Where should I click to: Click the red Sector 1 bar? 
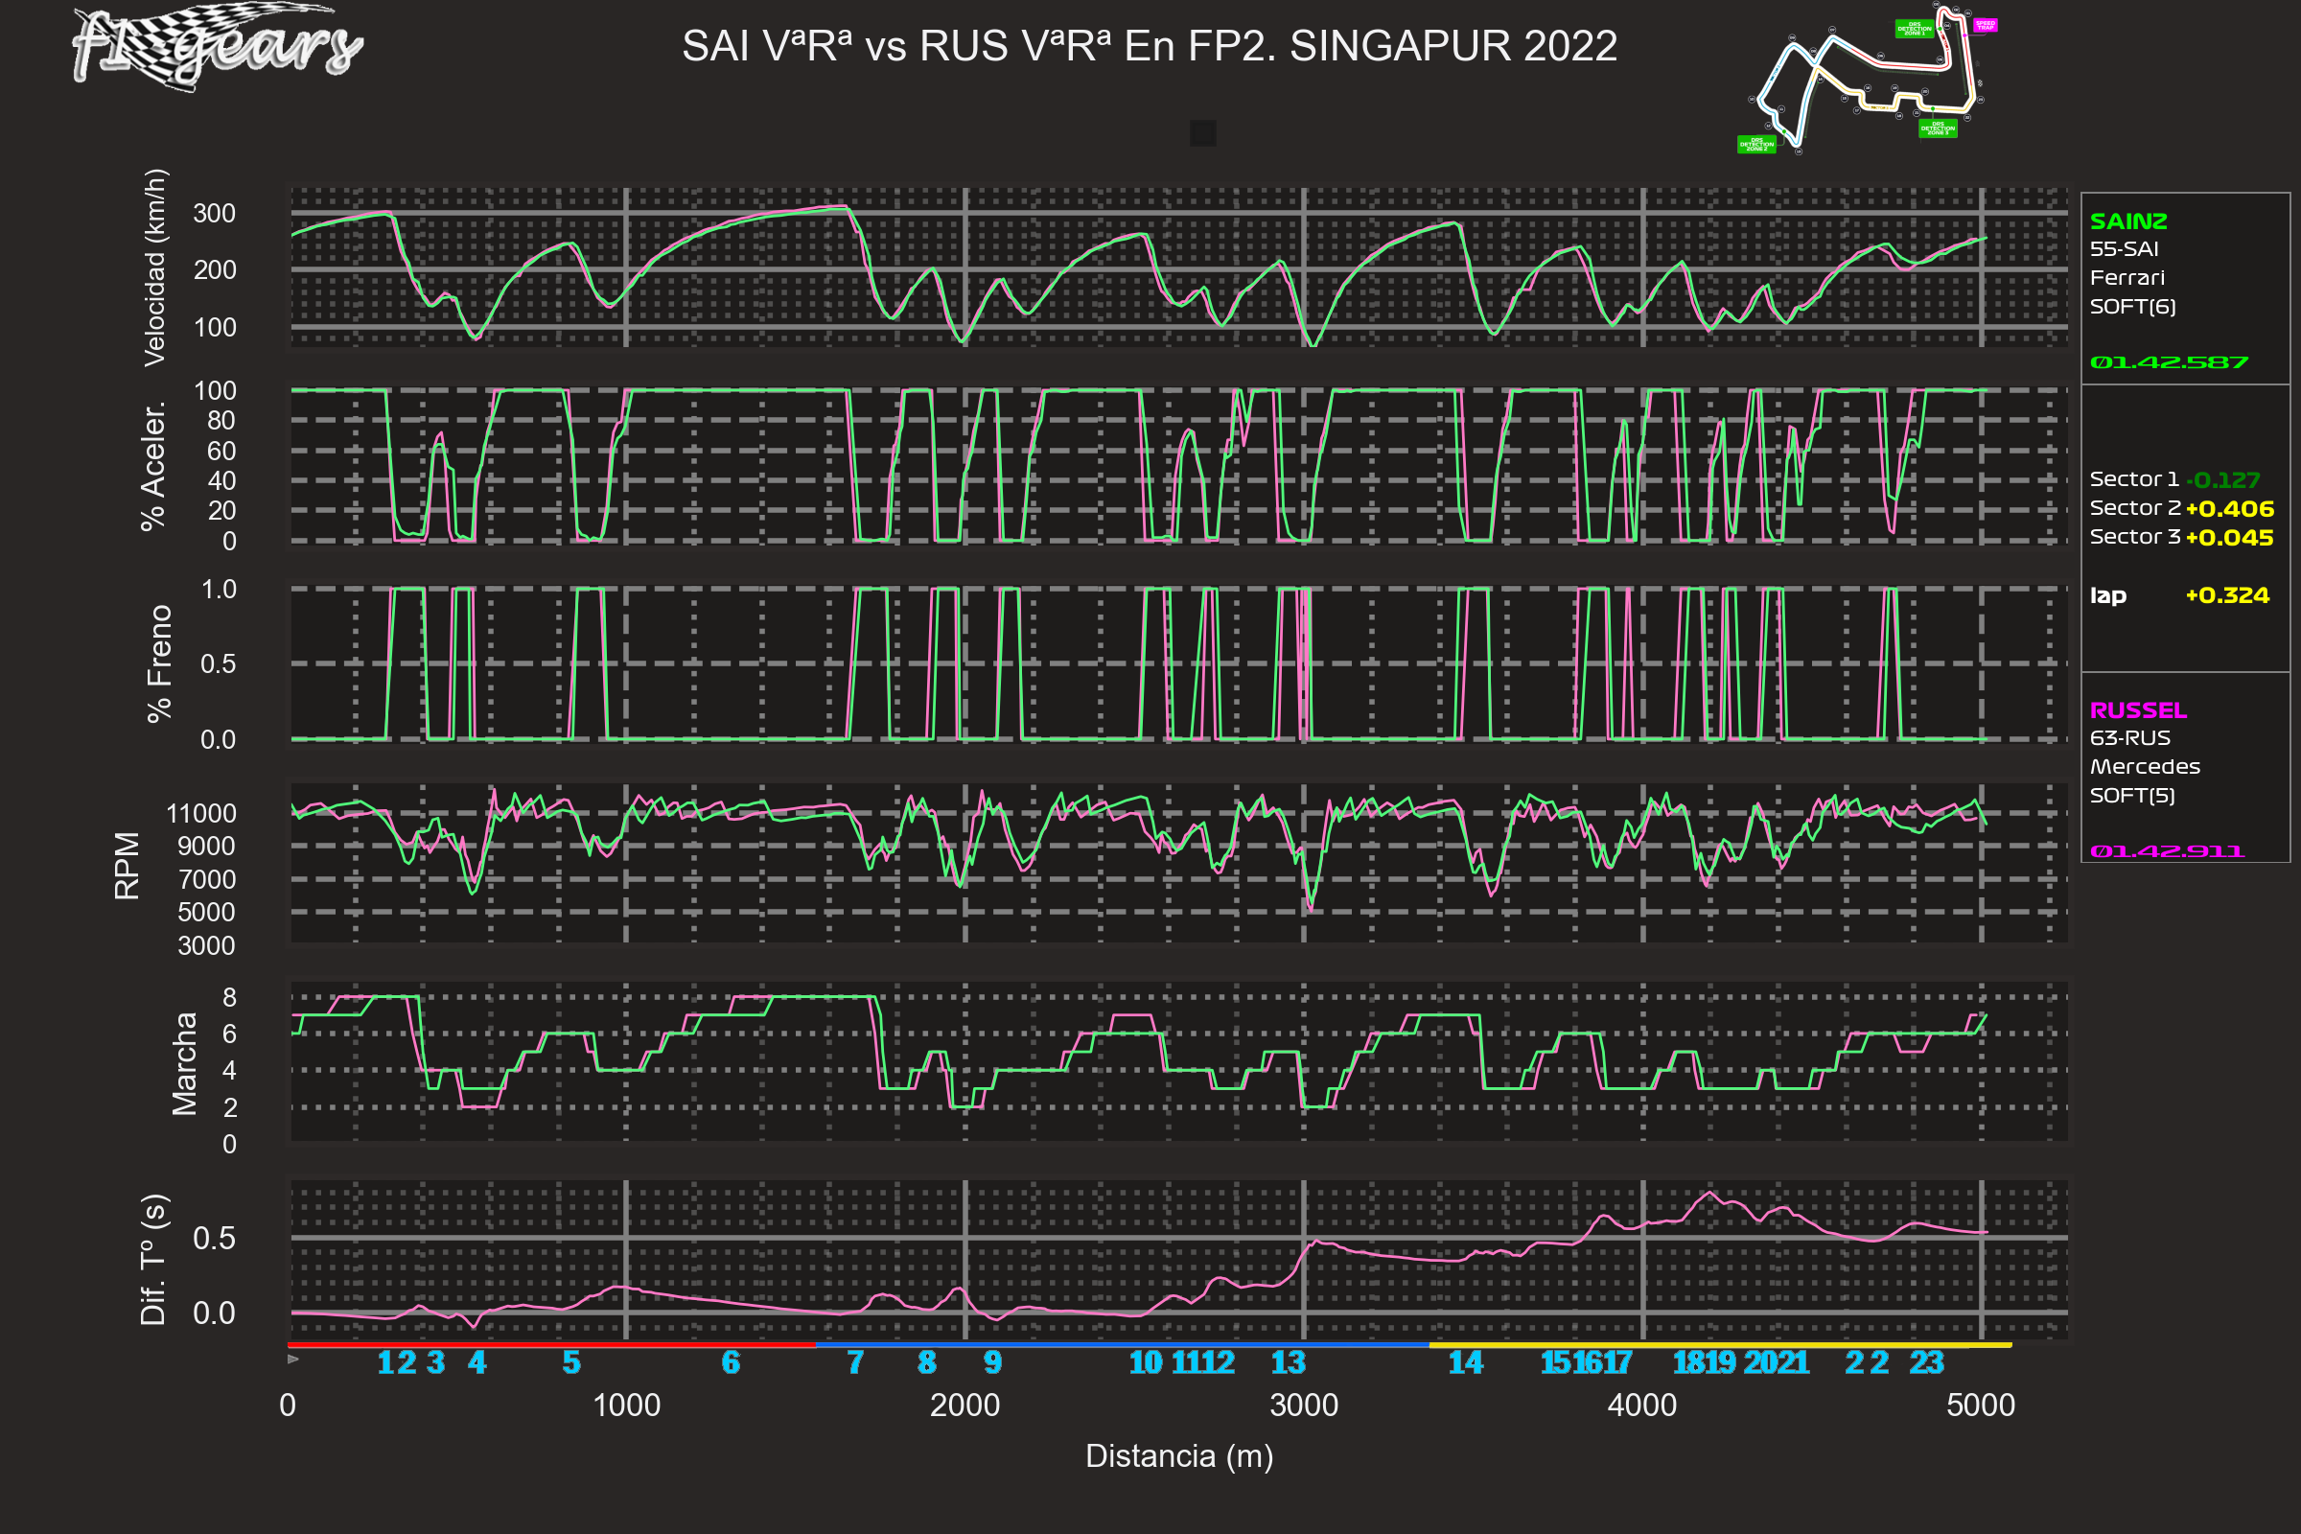click(x=550, y=1345)
